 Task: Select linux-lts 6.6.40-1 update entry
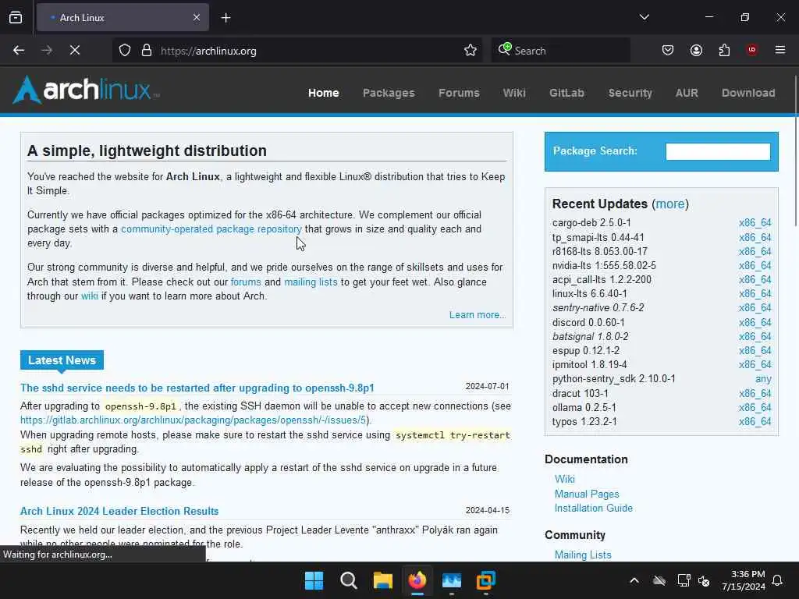click(x=590, y=294)
